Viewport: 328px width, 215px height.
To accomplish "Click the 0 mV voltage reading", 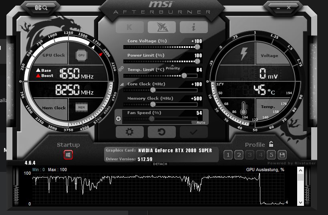I will pyautogui.click(x=269, y=73).
